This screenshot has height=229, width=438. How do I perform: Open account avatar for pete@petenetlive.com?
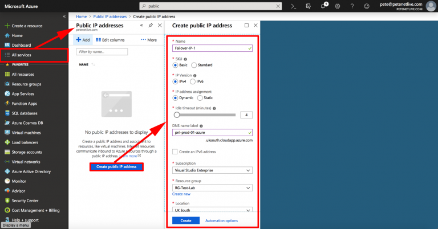coord(431,6)
